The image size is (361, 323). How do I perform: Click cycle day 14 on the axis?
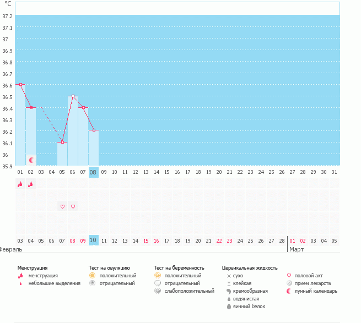pos(157,172)
